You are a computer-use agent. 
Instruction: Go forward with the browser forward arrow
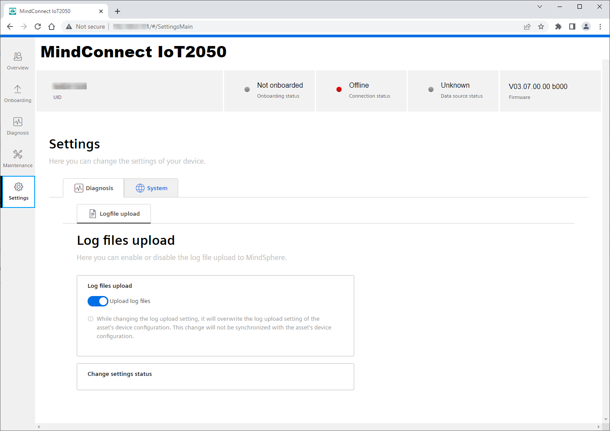(x=24, y=26)
